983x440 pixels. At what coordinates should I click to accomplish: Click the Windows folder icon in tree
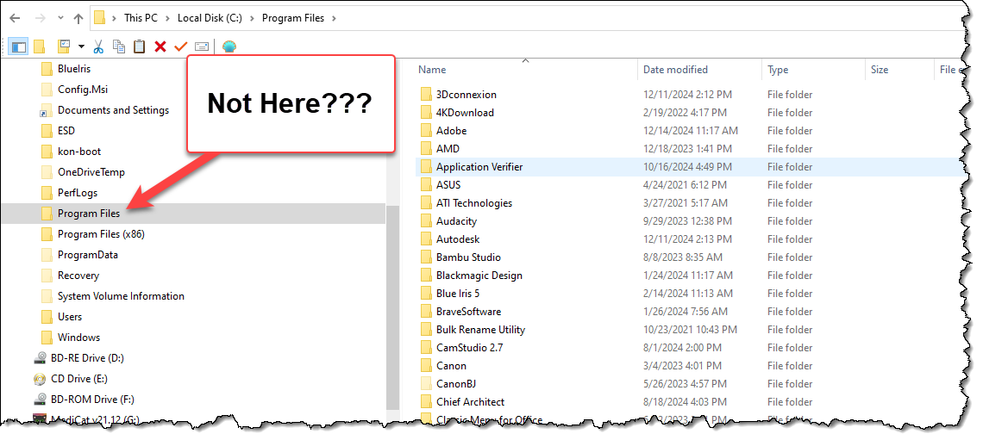pyautogui.click(x=47, y=338)
